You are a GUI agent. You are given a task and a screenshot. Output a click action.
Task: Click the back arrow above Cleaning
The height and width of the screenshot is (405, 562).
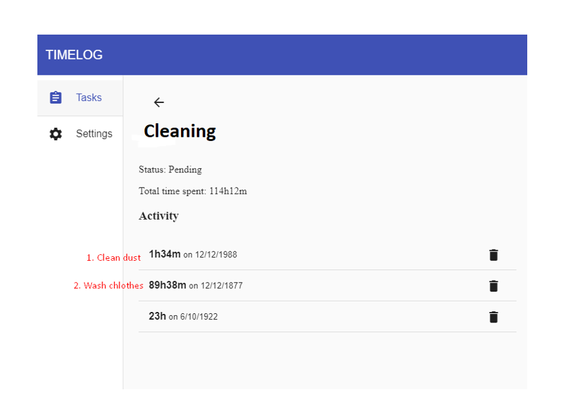click(159, 102)
